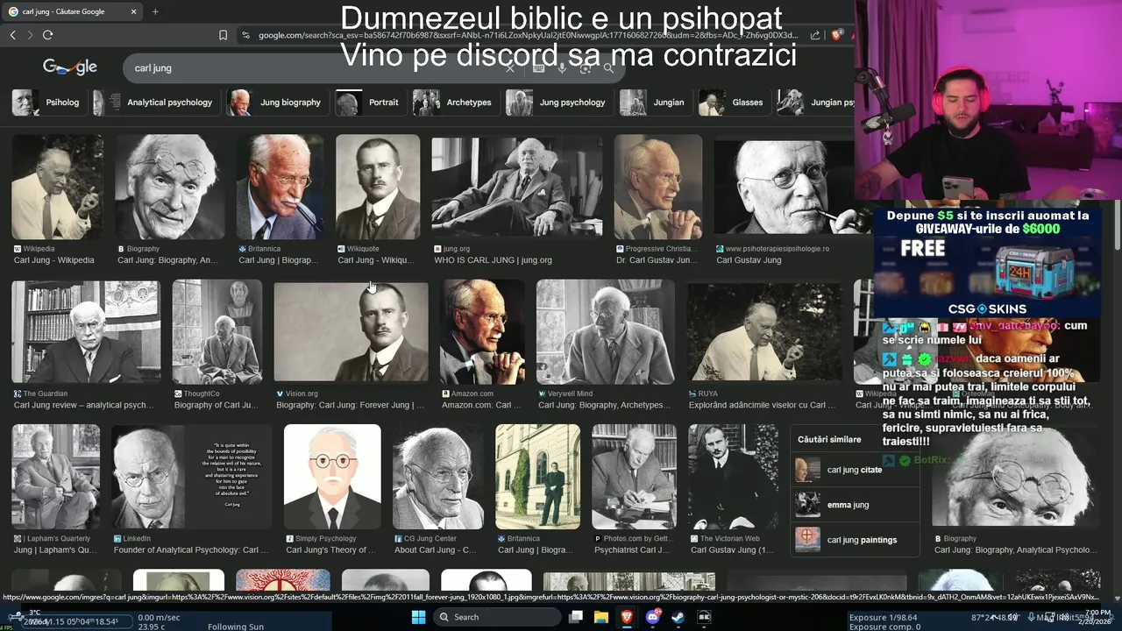Screen dimensions: 1122x631
Task: Select similar search 'emma jung'
Action: 855,505
